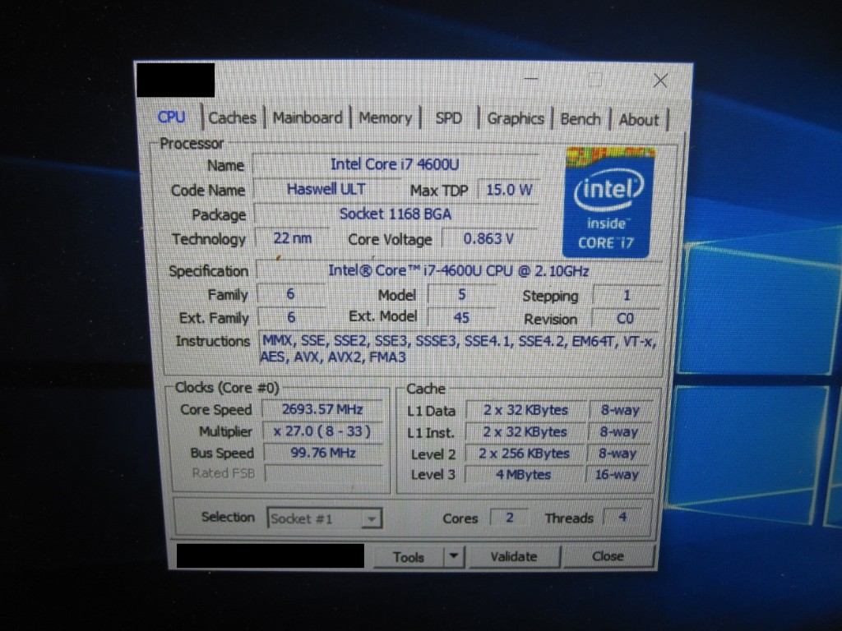Click the Threads count value '4'
The image size is (842, 631).
tap(622, 517)
